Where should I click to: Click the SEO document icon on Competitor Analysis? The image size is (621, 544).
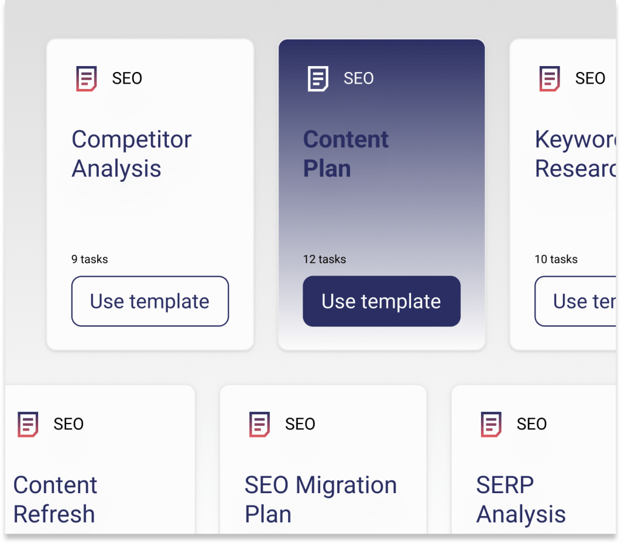point(87,78)
